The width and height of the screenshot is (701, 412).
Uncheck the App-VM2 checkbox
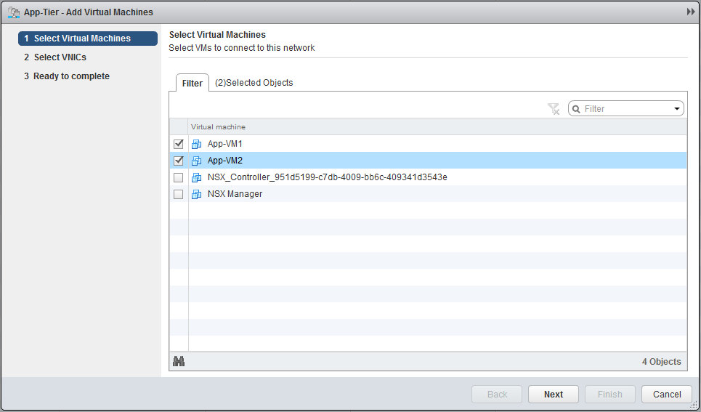coord(179,161)
